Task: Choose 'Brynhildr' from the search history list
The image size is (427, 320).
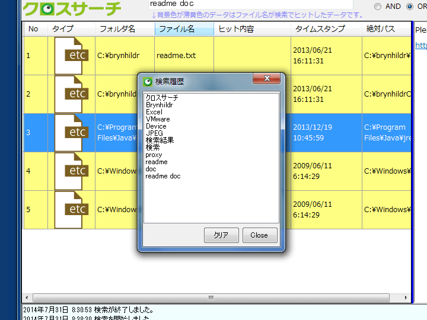Action: pos(159,105)
